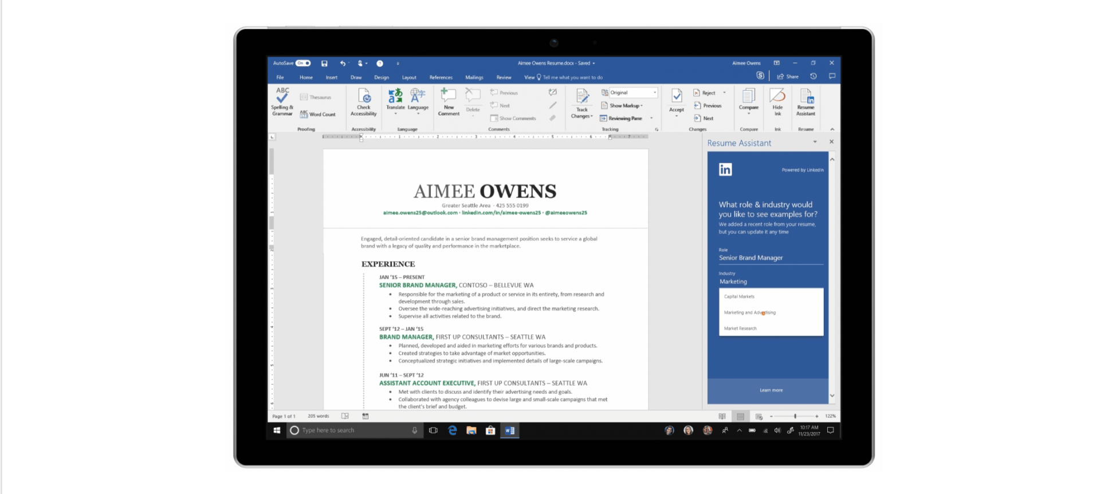Choose Market Research suggestion
The image size is (1100, 494).
[x=740, y=329]
